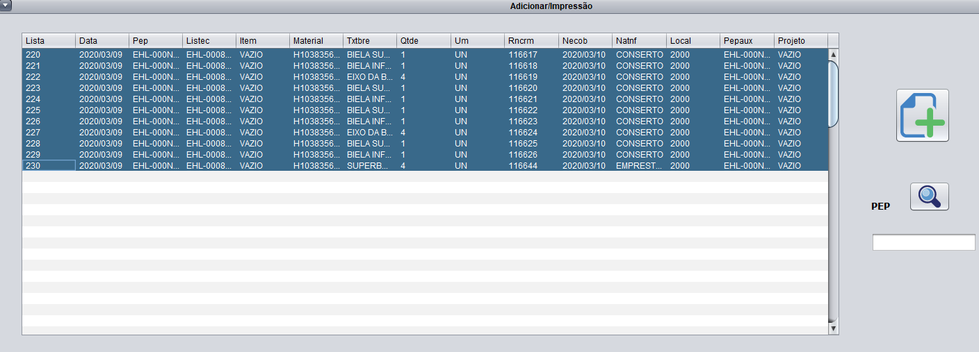979x352 pixels.
Task: Click CONSERTO cell in row 225
Action: 640,110
